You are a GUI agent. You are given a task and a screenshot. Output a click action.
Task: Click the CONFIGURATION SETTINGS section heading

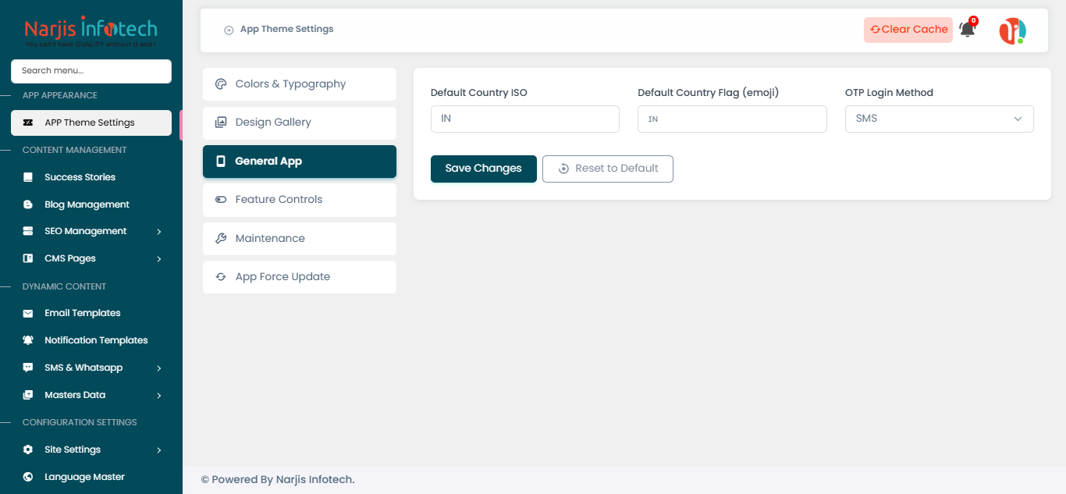[80, 422]
